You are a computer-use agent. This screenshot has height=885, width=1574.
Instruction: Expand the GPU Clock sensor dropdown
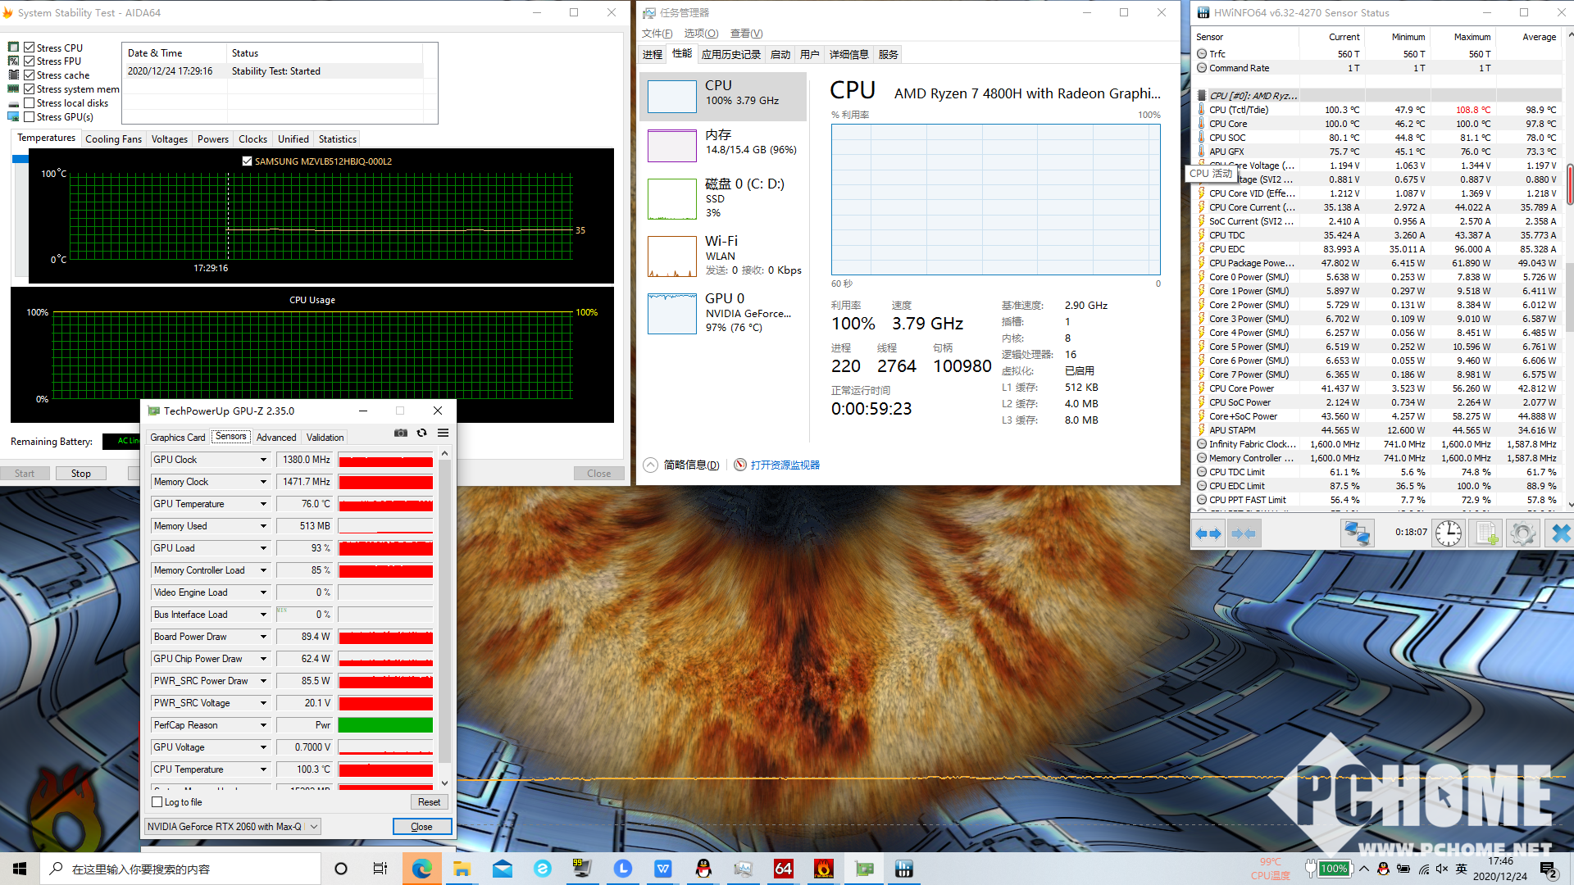tap(263, 460)
